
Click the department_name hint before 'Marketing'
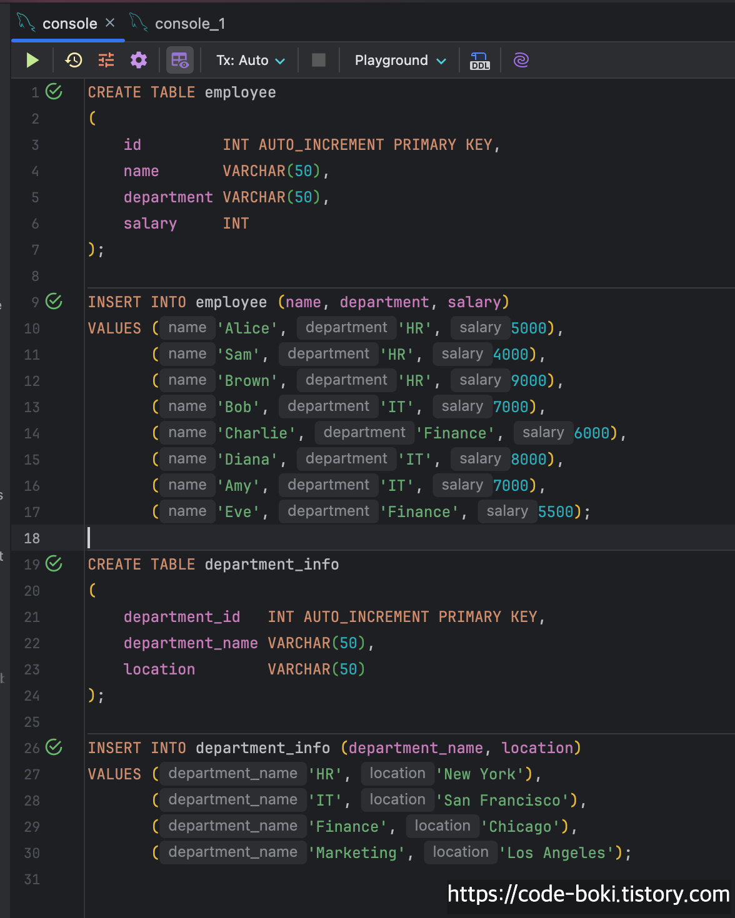click(x=232, y=852)
